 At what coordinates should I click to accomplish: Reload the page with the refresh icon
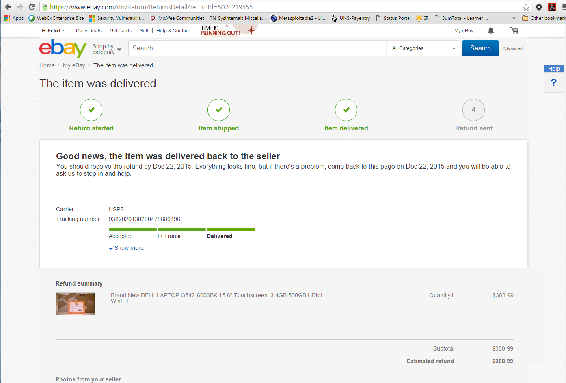[x=32, y=7]
